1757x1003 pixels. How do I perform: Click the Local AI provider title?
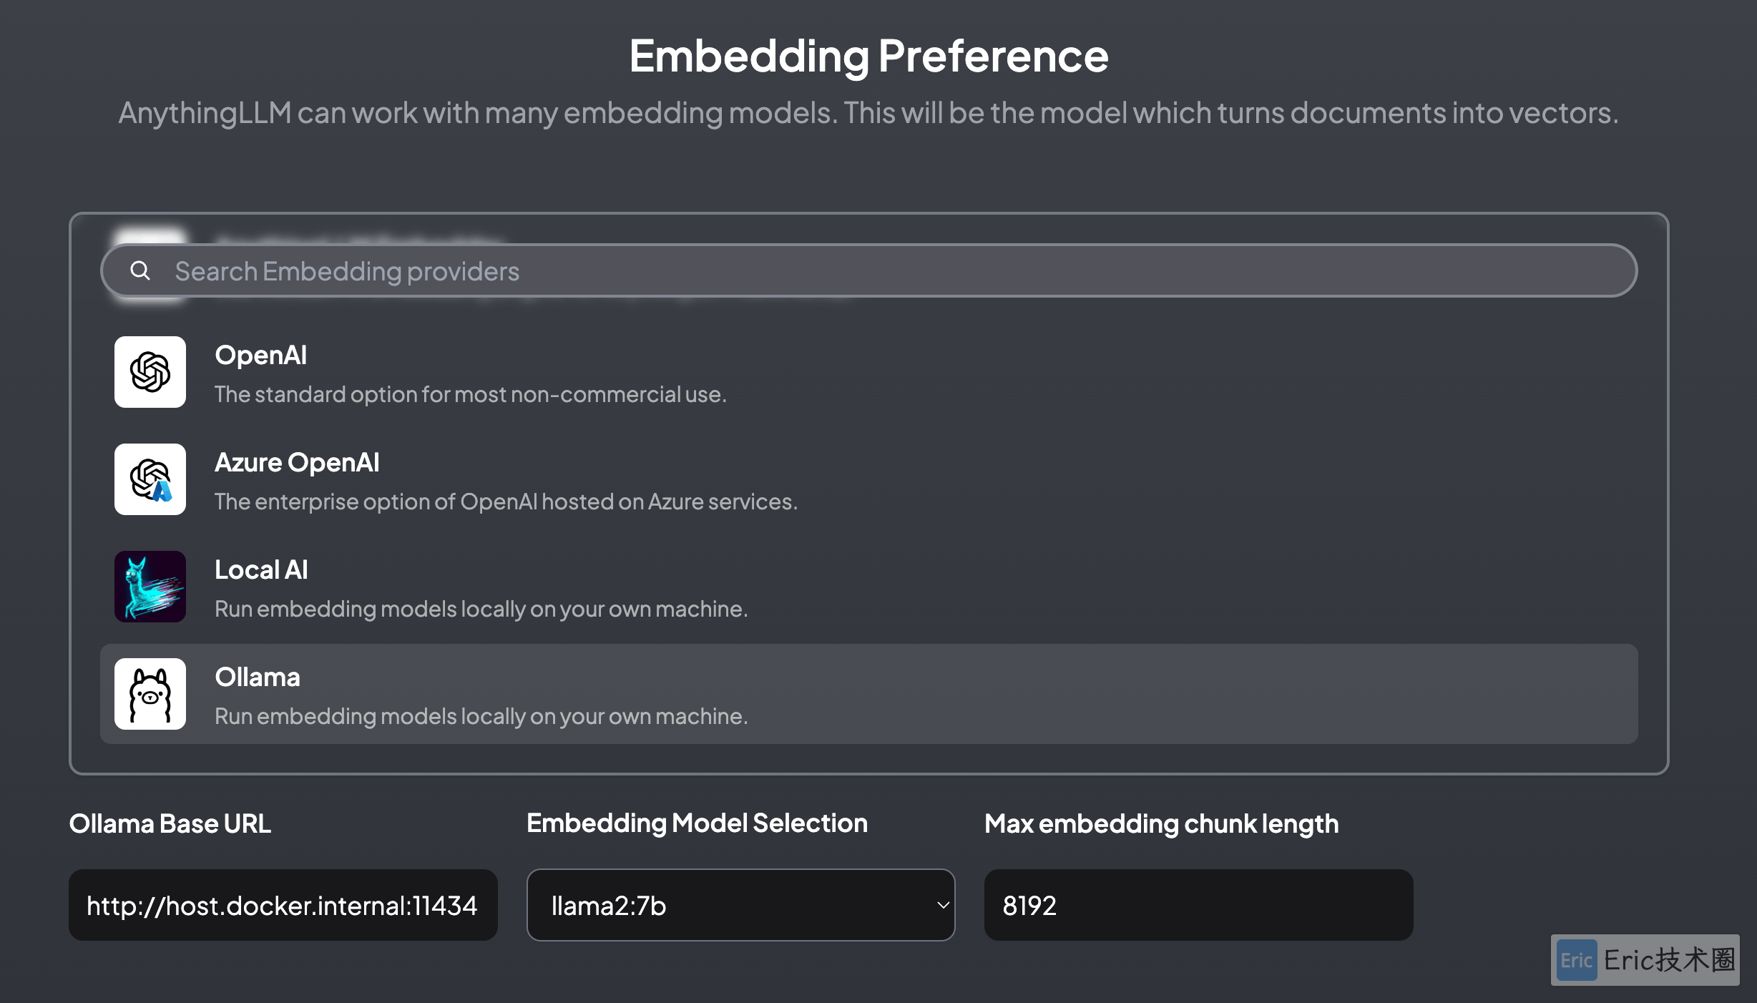tap(261, 569)
